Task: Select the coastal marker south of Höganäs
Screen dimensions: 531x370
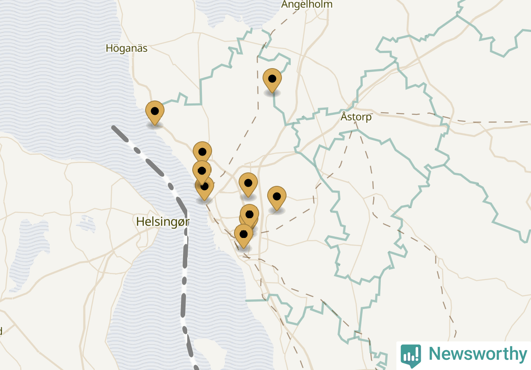Action: 155,113
